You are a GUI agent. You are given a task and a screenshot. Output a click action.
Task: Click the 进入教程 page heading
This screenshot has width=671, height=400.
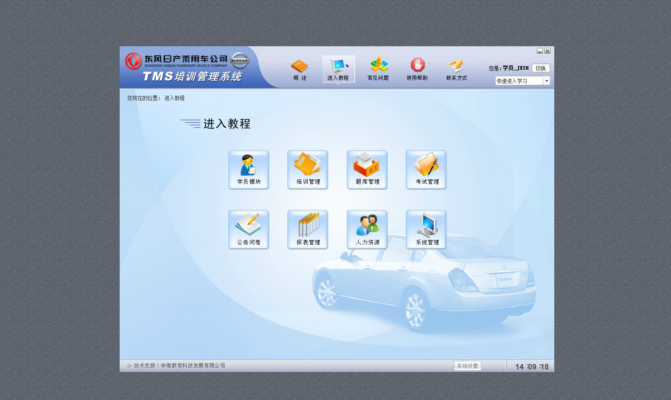pos(227,124)
